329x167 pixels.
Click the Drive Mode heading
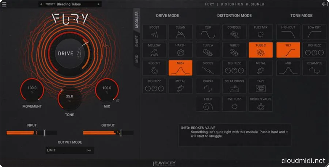click(x=167, y=15)
